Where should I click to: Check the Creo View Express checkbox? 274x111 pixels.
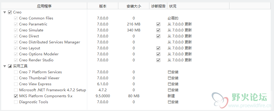click(x=16, y=84)
